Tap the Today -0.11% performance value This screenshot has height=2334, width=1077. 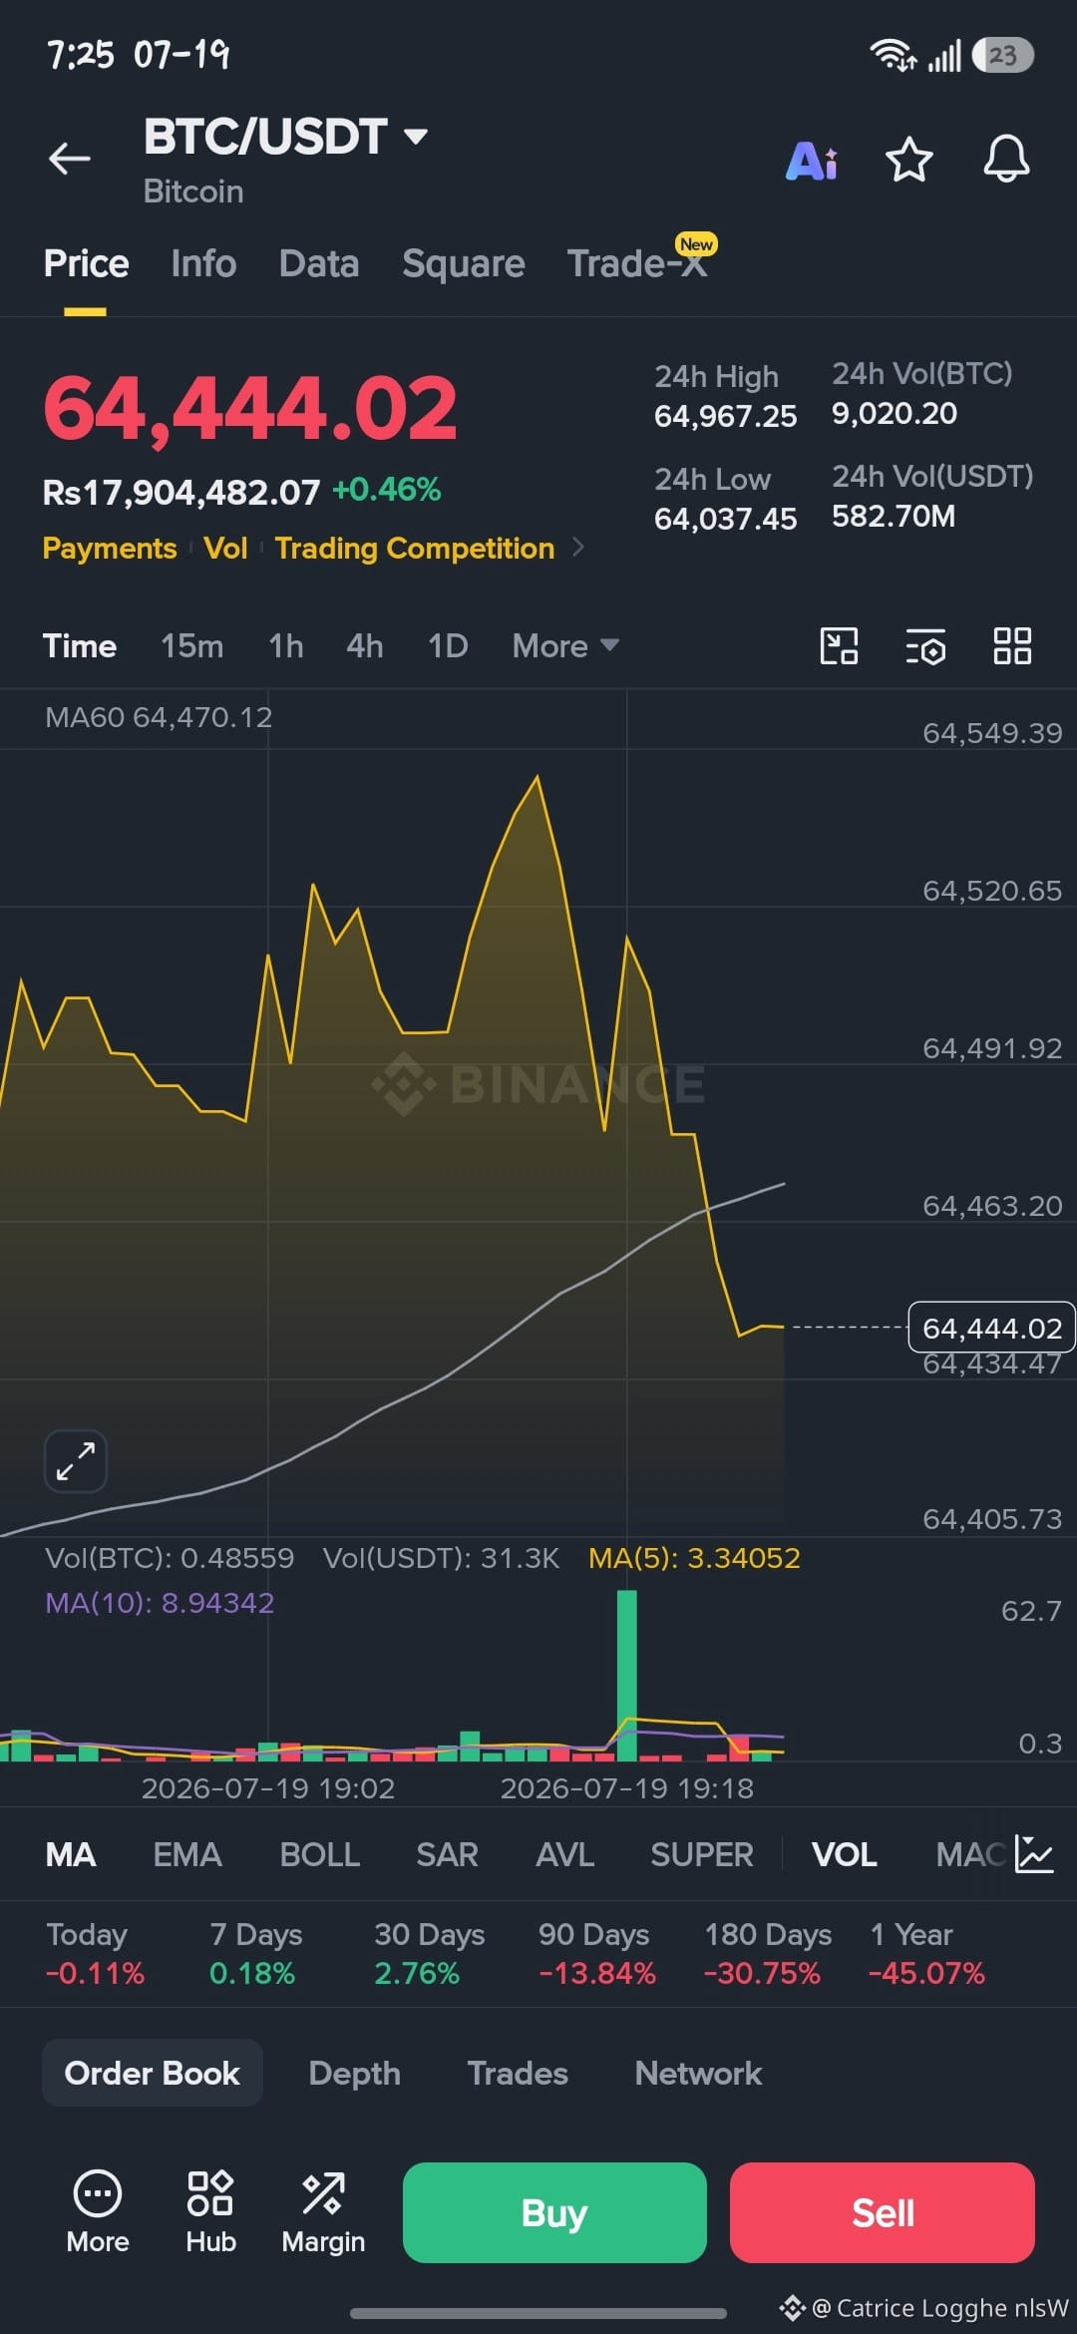pyautogui.click(x=95, y=1973)
